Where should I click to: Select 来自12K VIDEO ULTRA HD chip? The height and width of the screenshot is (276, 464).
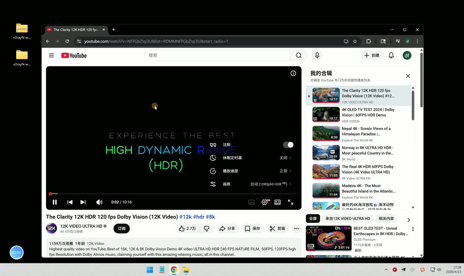pyautogui.click(x=348, y=218)
